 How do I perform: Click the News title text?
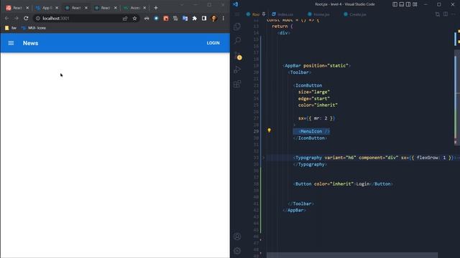[30, 43]
